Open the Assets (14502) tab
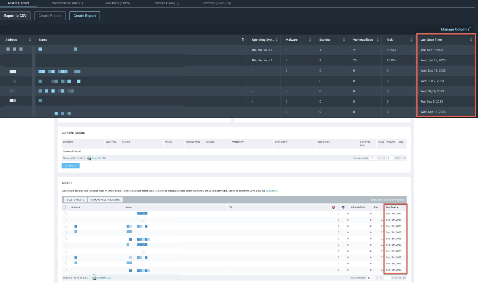 [18, 3]
